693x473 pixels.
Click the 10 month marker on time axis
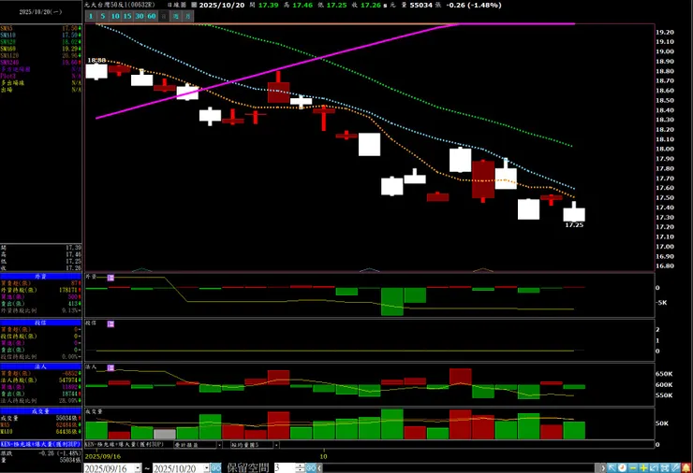[x=323, y=456]
